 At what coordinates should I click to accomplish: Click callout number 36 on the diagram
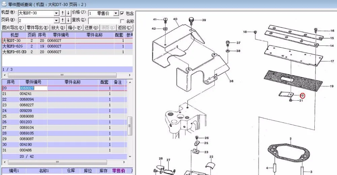click(231, 81)
